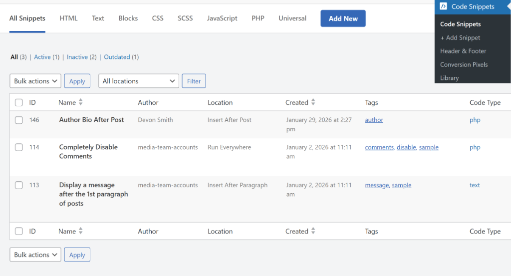511x276 pixels.
Task: Check the box for snippet 113
Action: tap(19, 185)
